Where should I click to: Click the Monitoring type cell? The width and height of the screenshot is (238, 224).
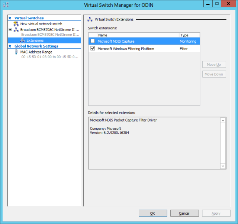188,41
